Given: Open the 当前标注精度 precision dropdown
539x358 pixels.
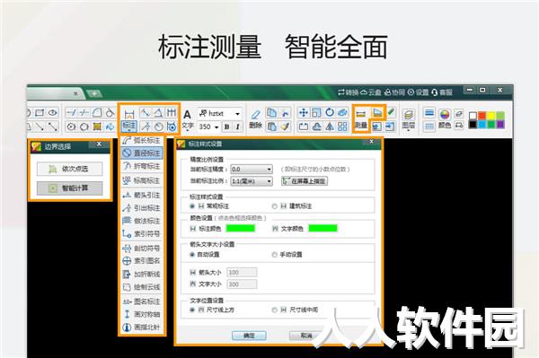Looking at the screenshot, I should pos(252,170).
